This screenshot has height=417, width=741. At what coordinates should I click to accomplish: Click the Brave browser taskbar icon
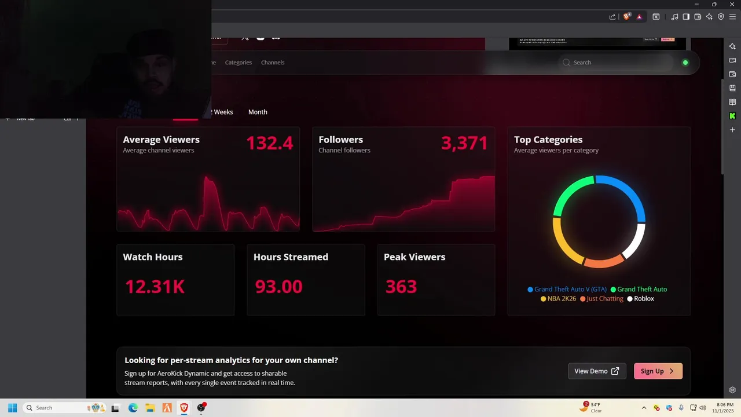click(184, 408)
